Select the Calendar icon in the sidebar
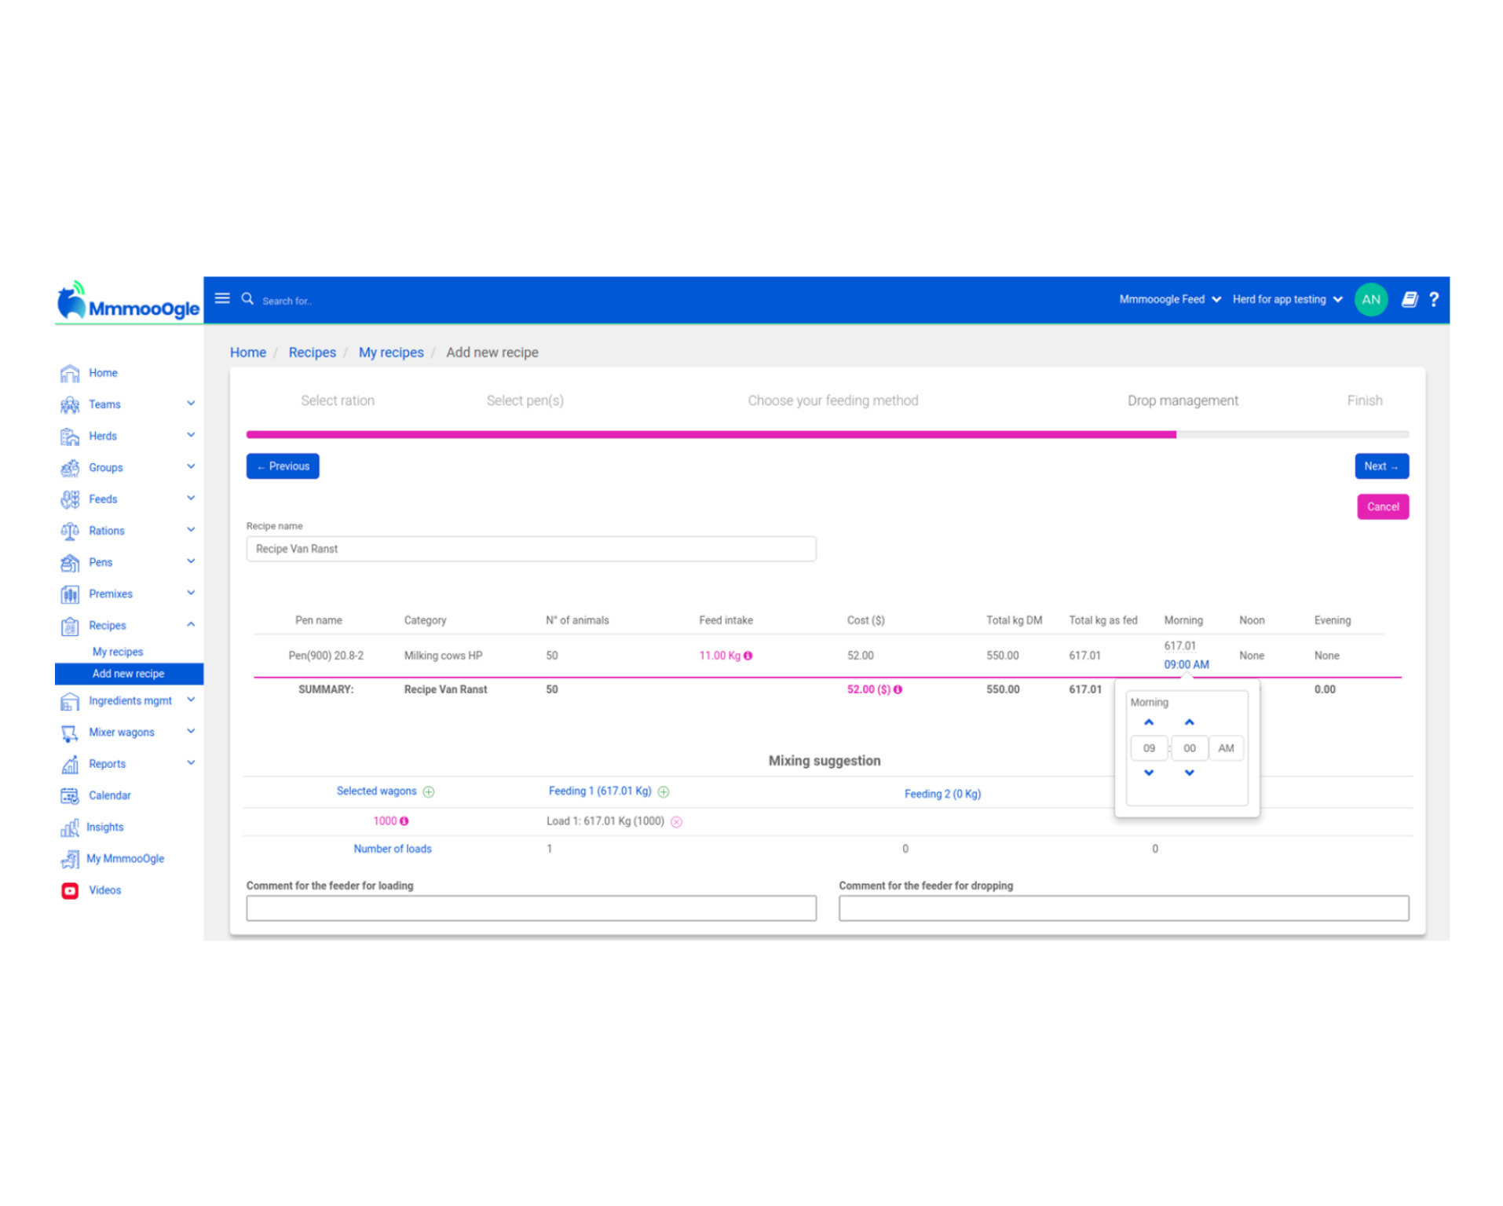Image resolution: width=1503 pixels, height=1206 pixels. click(x=69, y=795)
